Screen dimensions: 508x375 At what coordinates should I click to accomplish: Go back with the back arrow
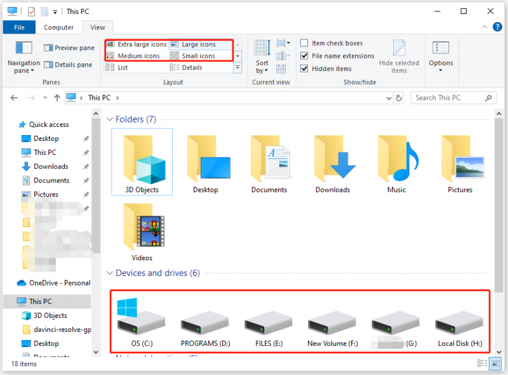point(14,98)
